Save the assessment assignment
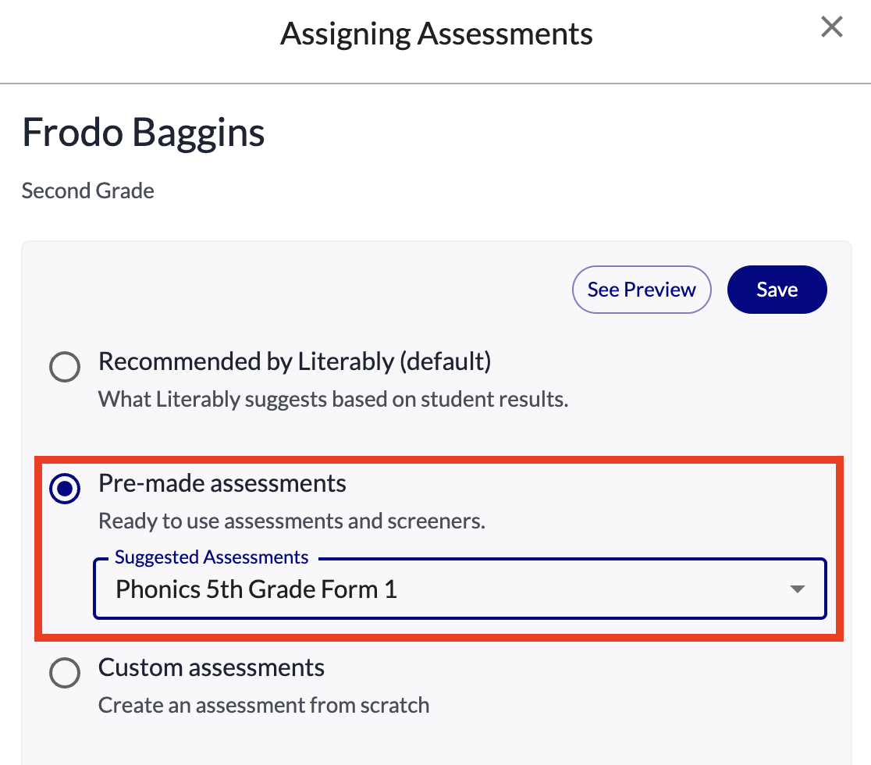871x765 pixels. [x=777, y=290]
